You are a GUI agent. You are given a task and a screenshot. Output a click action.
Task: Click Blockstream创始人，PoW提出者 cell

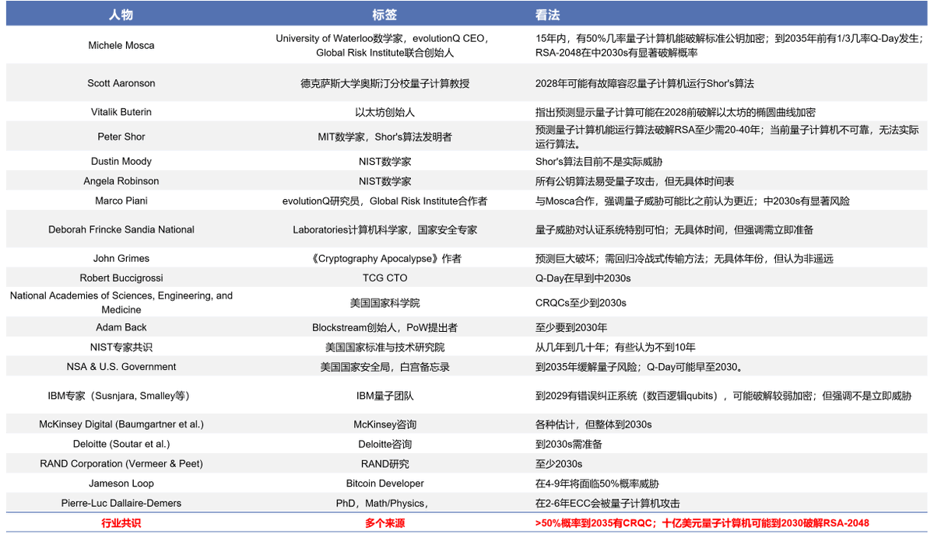tap(384, 327)
